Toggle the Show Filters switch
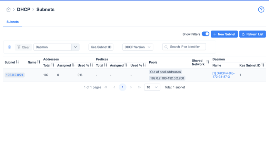Screen dimensions: 269x151 (x=205, y=34)
